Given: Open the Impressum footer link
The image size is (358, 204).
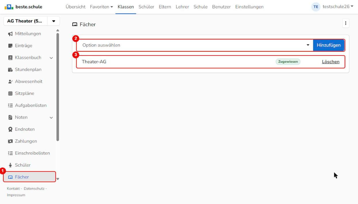Looking at the screenshot, I should tap(16, 195).
